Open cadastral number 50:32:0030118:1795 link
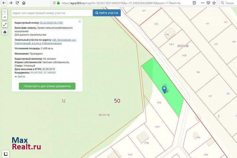Image resolution: width=237 pixels, height=158 pixels. [51, 23]
